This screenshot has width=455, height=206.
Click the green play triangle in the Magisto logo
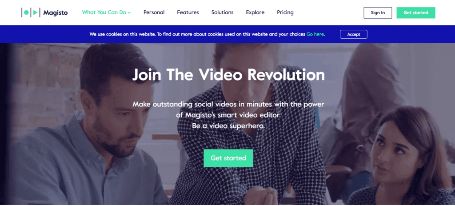coord(35,12)
